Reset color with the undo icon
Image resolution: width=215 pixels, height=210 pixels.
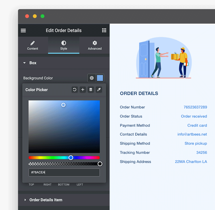coord(75,90)
